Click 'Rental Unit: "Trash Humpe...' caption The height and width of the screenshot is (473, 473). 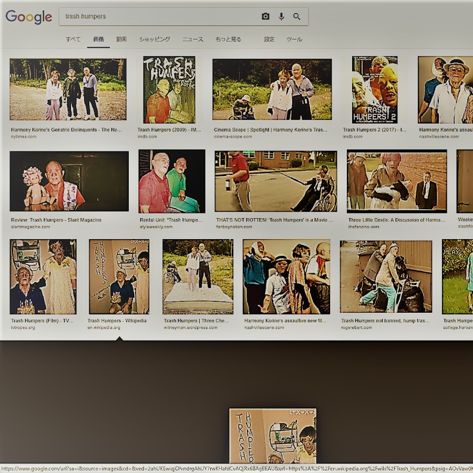[x=171, y=220]
